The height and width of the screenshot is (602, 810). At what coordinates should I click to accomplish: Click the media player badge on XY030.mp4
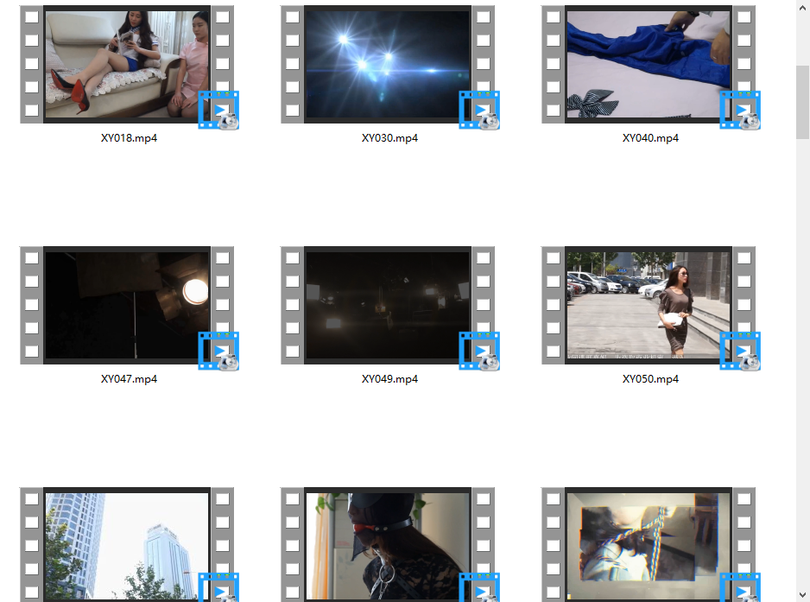tap(479, 110)
